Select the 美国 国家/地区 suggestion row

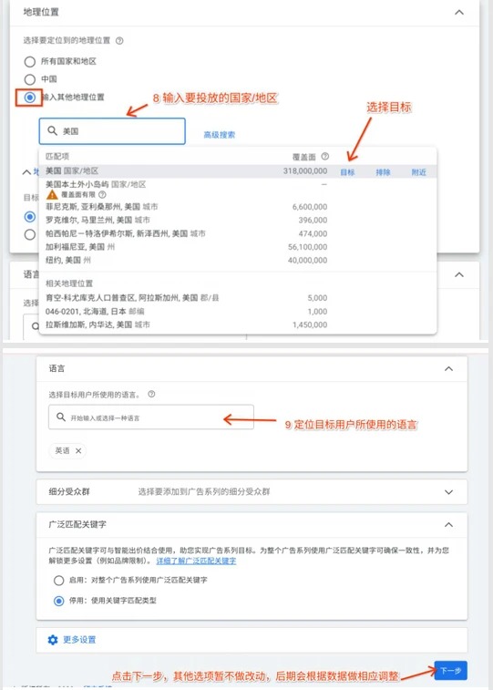click(x=238, y=171)
